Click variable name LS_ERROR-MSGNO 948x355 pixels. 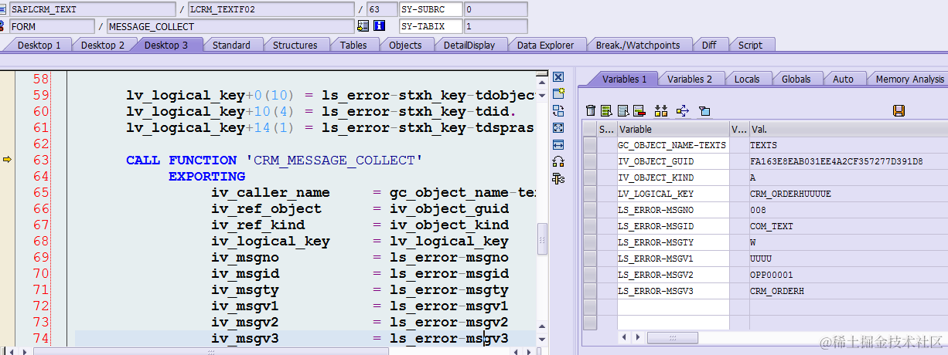656,210
